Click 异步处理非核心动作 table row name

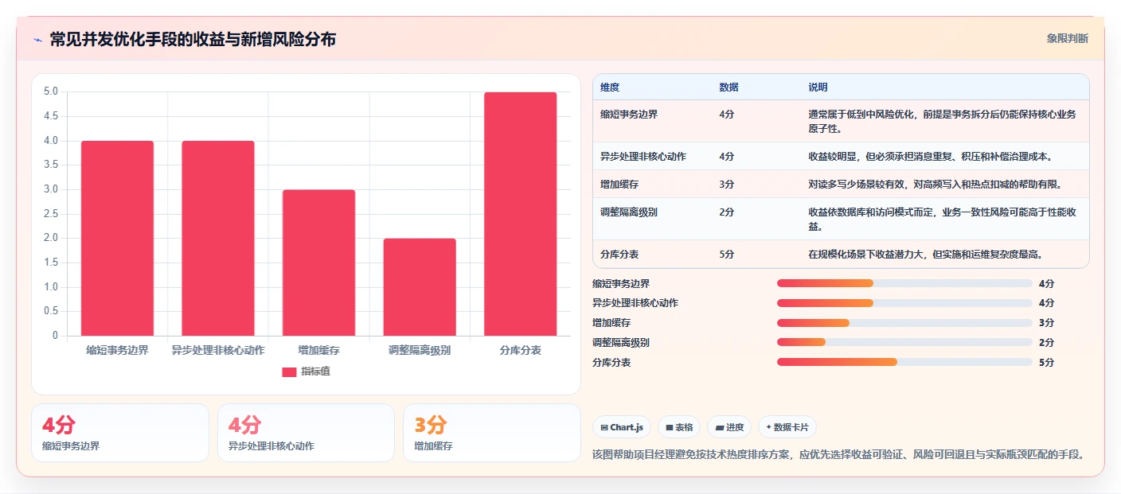(x=643, y=156)
